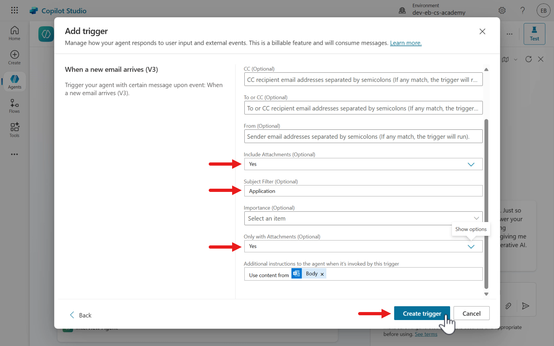Click the Subject Filter input field
Image resolution: width=554 pixels, height=346 pixels.
(363, 191)
